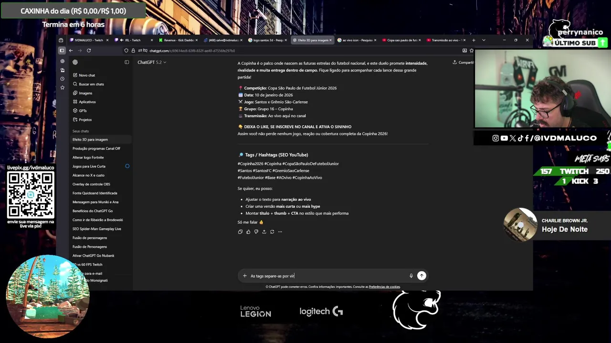611x343 pixels.
Task: Open Preferências de cookies link
Action: (x=384, y=287)
